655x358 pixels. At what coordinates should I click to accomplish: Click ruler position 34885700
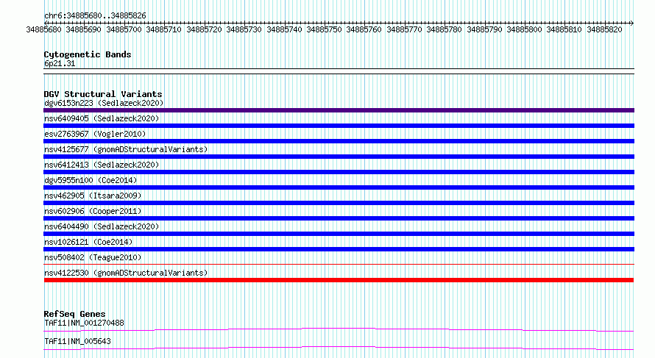[x=124, y=29]
